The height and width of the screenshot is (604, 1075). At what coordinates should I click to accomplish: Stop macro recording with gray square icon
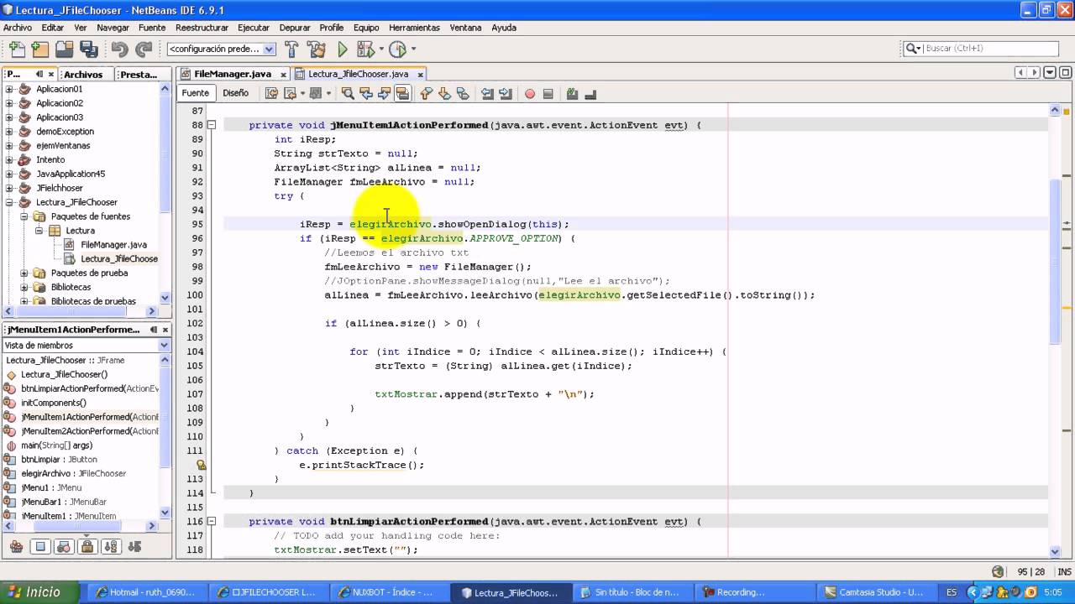click(x=548, y=93)
